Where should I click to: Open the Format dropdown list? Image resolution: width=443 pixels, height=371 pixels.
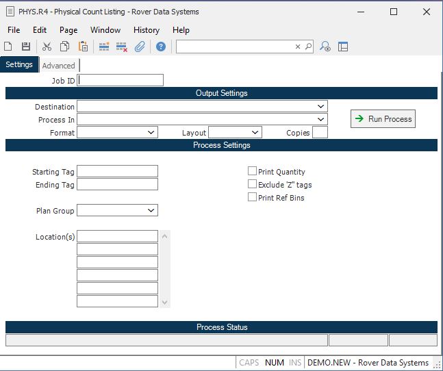pyautogui.click(x=151, y=133)
